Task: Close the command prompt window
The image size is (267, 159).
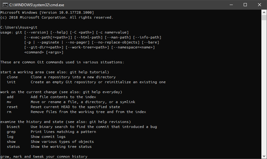Action: pyautogui.click(x=260, y=5)
